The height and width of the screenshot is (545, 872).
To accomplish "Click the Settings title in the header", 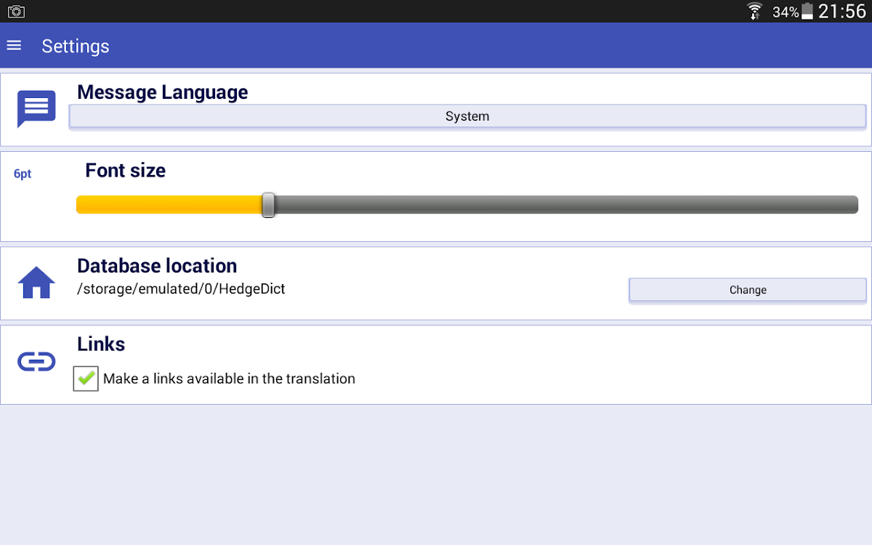I will (76, 46).
